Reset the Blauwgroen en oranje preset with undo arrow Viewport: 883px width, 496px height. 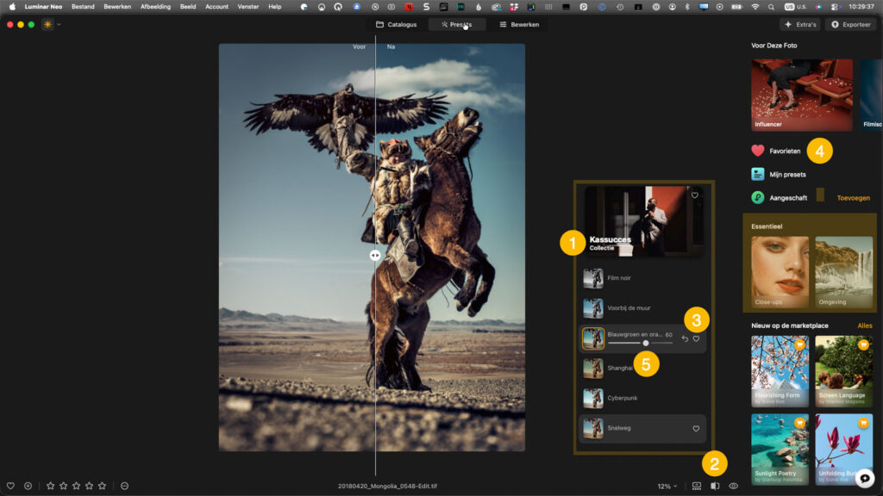coord(685,338)
